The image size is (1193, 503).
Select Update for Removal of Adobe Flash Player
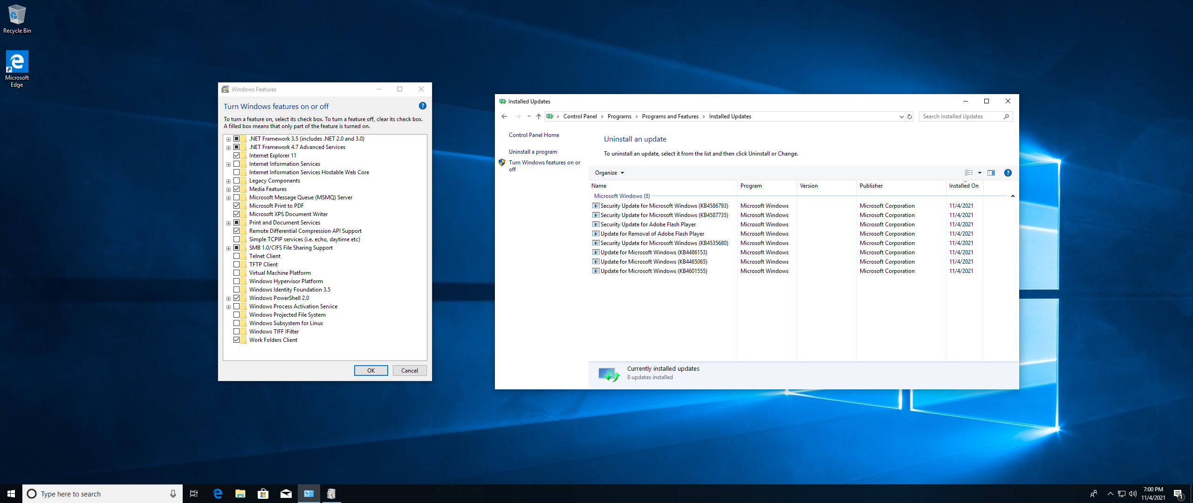pyautogui.click(x=652, y=234)
